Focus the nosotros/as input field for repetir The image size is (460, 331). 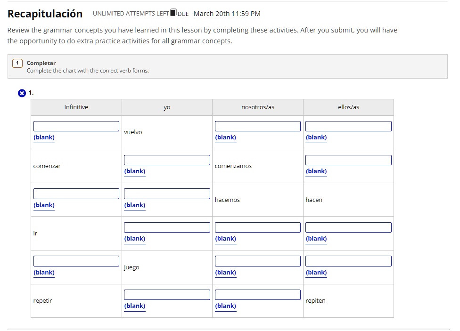[x=258, y=295]
